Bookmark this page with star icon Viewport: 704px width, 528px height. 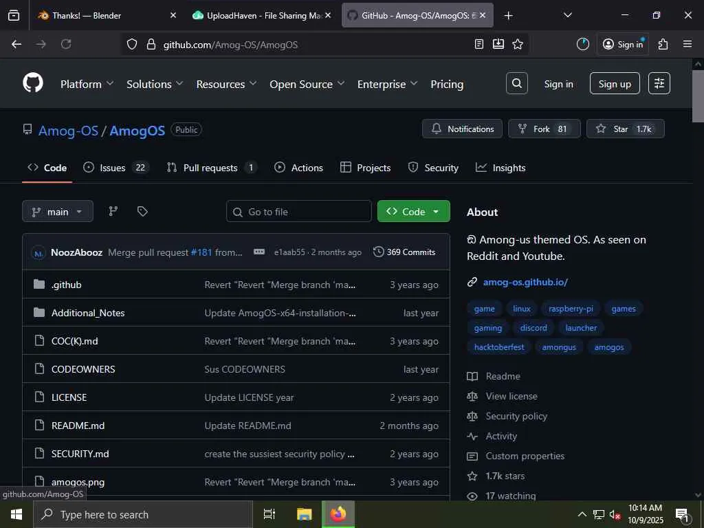[x=518, y=44]
